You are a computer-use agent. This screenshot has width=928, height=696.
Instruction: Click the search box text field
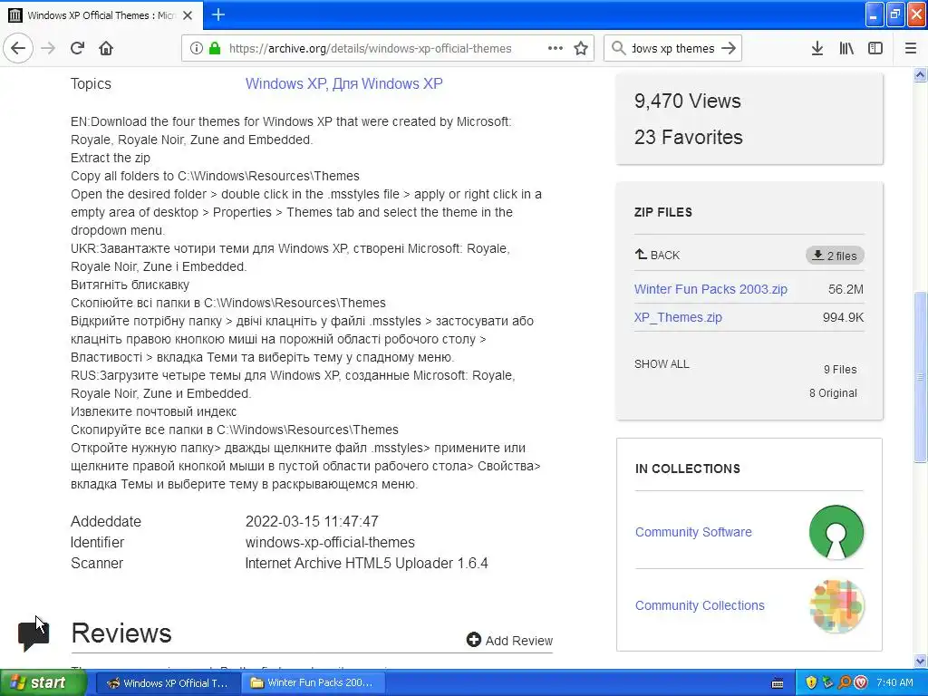pyautogui.click(x=673, y=48)
